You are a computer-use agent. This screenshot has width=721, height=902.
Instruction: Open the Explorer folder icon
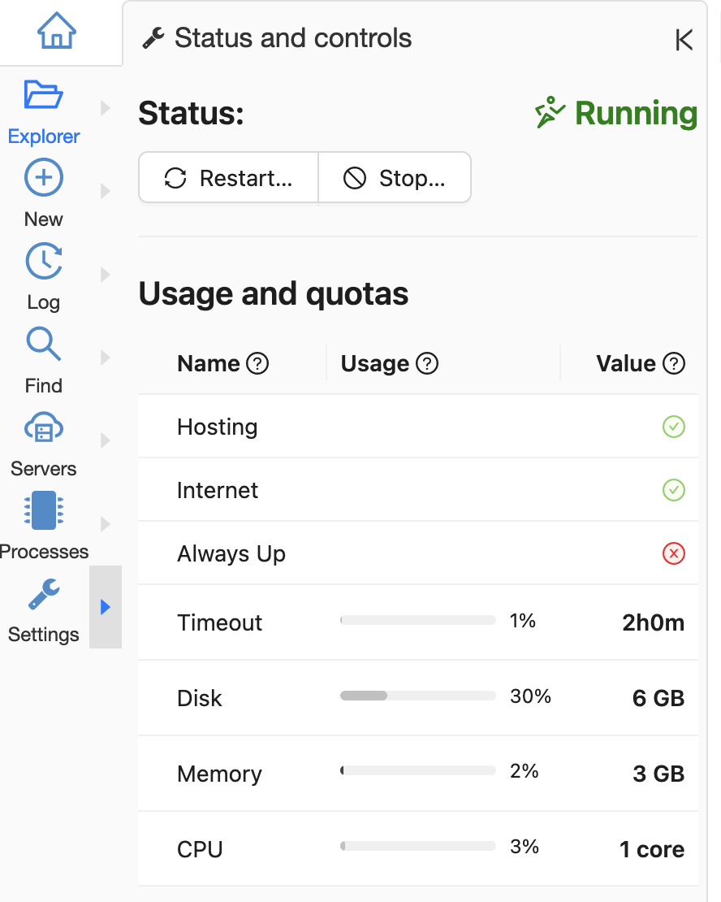44,95
